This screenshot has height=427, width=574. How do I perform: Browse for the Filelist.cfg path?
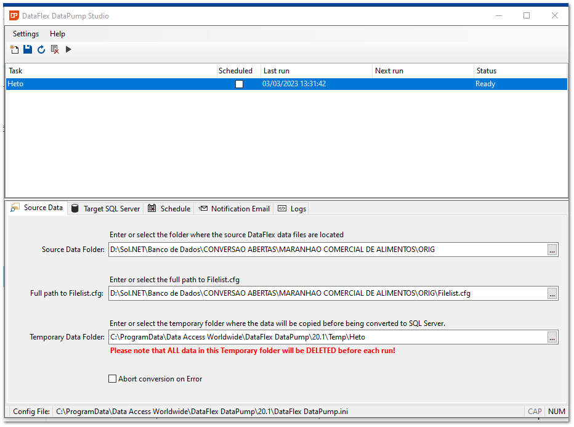pyautogui.click(x=552, y=293)
